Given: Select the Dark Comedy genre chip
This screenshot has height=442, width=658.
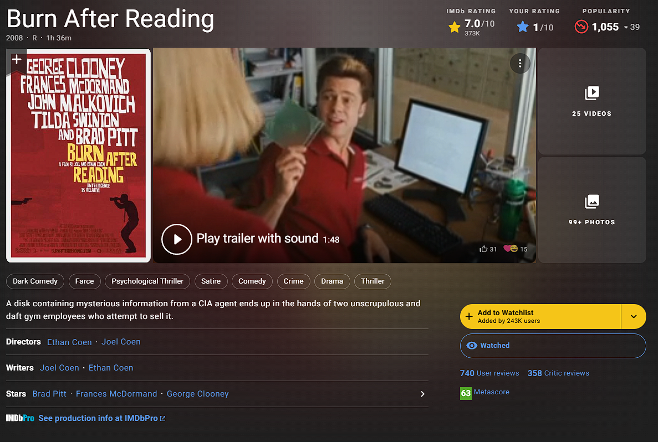Looking at the screenshot, I should pyautogui.click(x=35, y=281).
